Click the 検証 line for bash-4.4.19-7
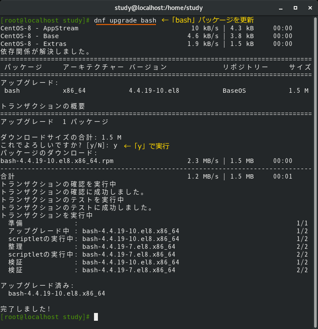This screenshot has height=329, width=318. [158, 270]
